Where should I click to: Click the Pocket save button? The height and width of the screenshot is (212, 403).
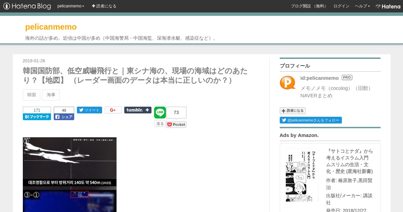[176, 125]
